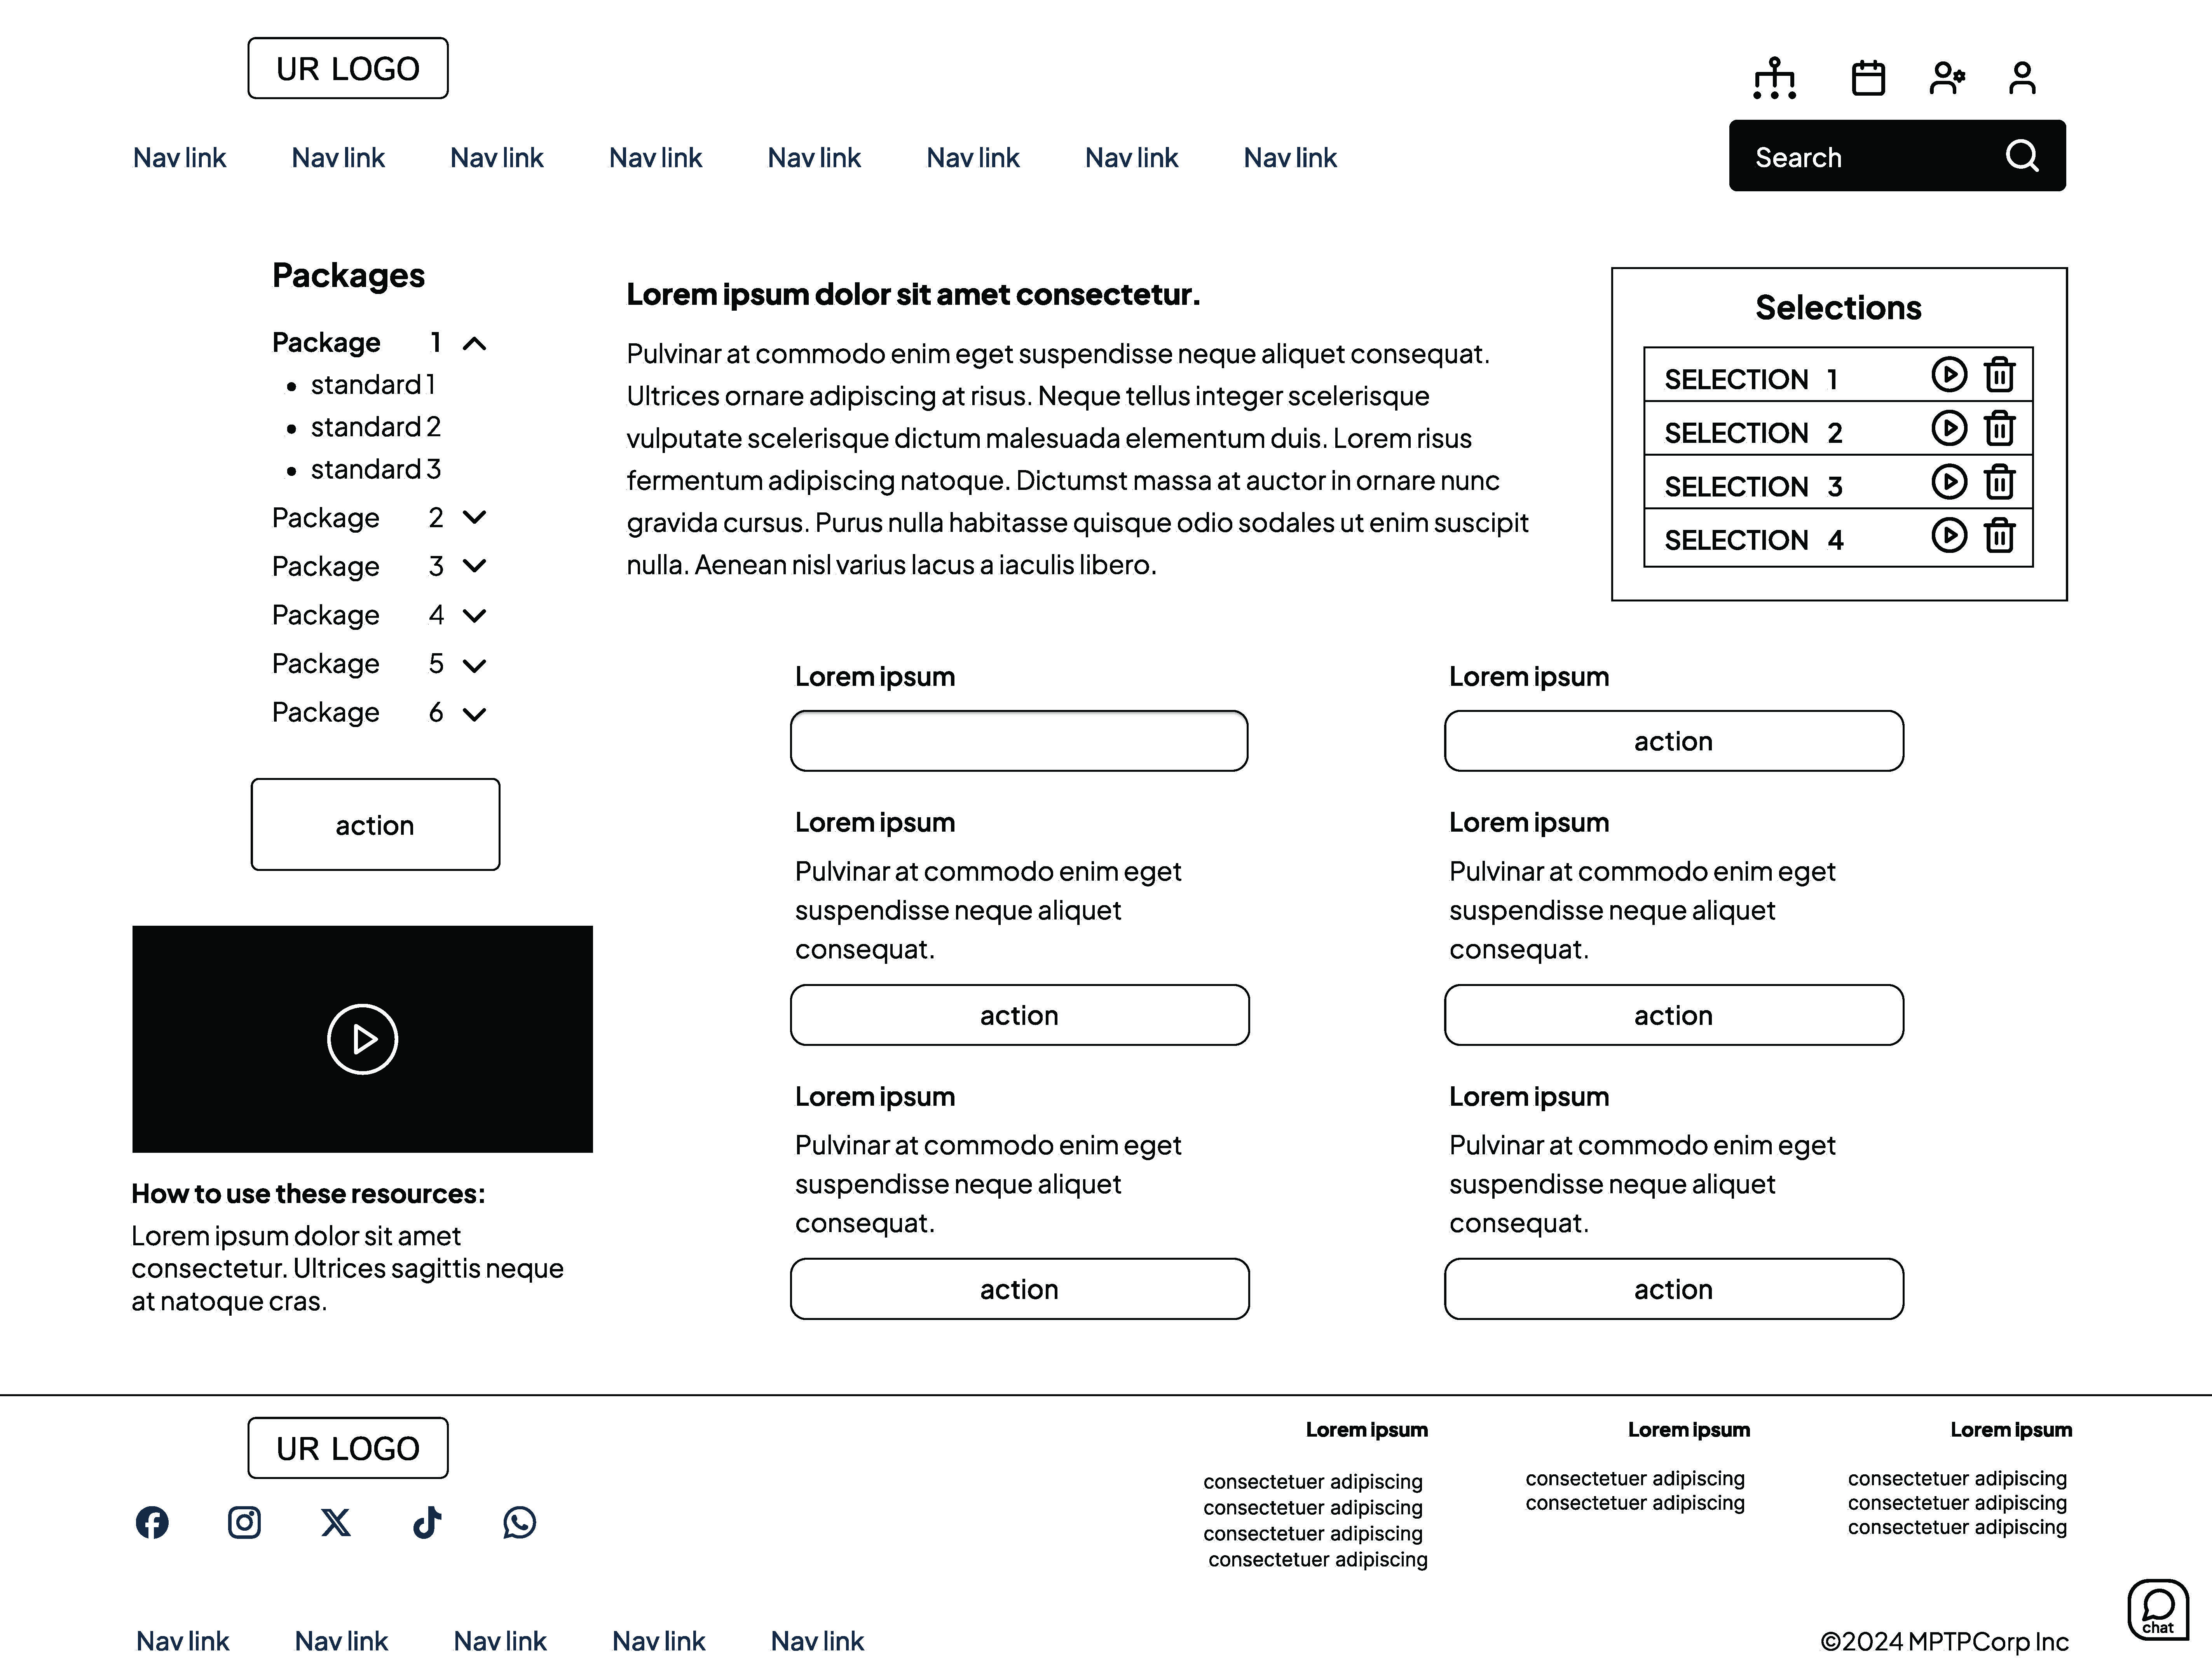Click the first Nav link in header
2212x1659 pixels.
(x=179, y=158)
